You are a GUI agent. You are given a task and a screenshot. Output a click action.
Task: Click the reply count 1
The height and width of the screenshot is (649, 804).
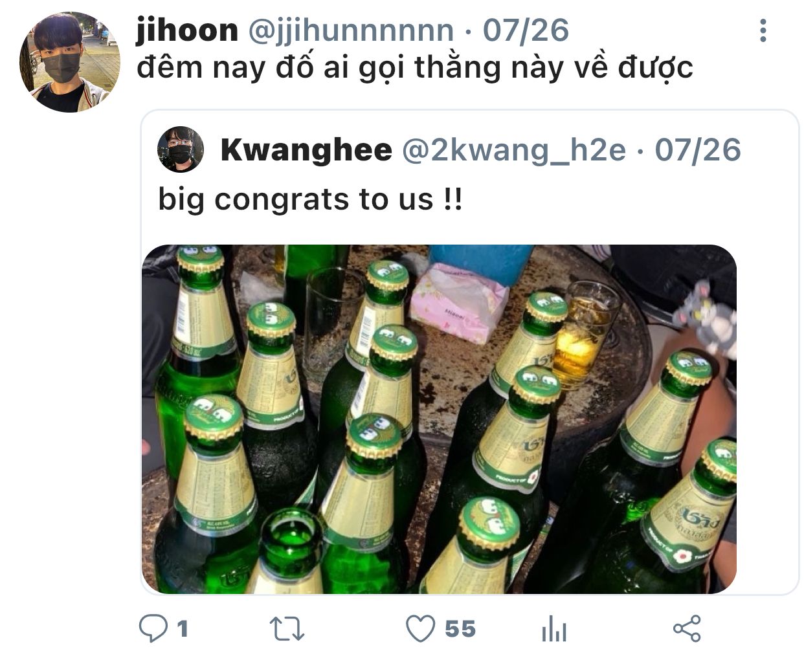point(183,629)
